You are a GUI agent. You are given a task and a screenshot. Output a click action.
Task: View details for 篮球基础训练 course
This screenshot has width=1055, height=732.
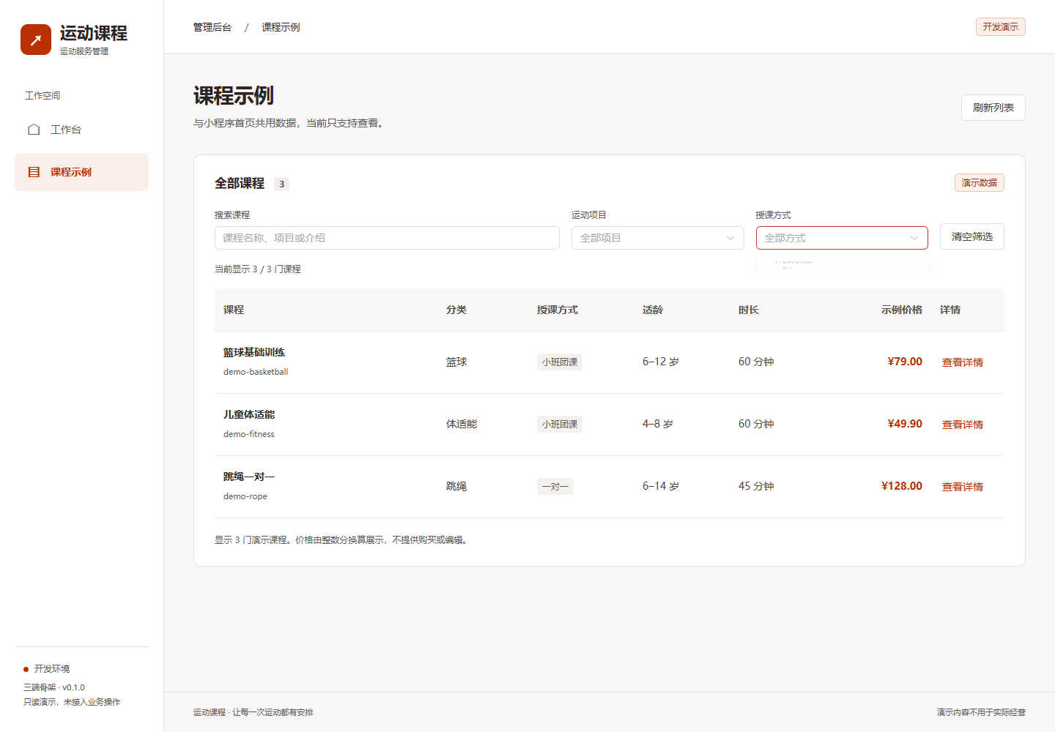[x=962, y=362]
